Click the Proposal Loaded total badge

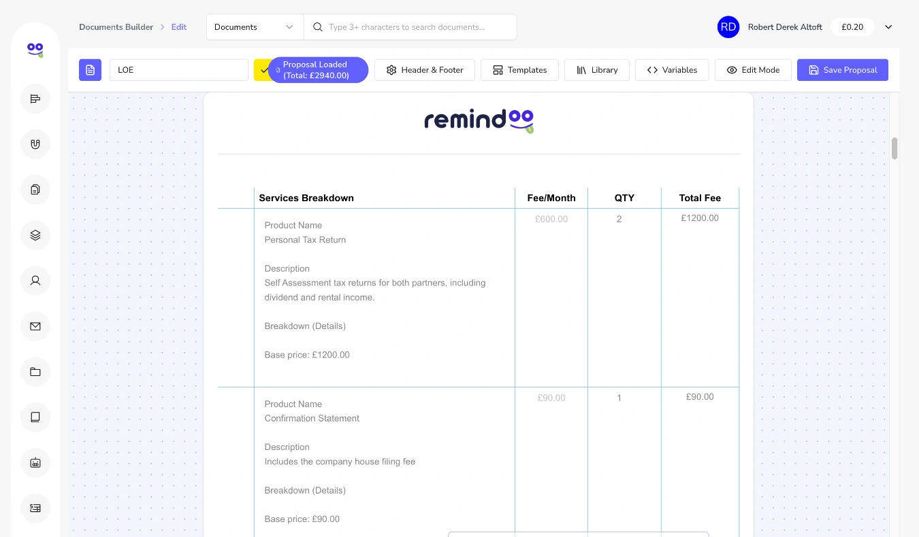pos(319,70)
